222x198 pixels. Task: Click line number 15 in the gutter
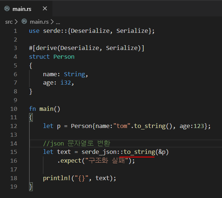pos(14,152)
